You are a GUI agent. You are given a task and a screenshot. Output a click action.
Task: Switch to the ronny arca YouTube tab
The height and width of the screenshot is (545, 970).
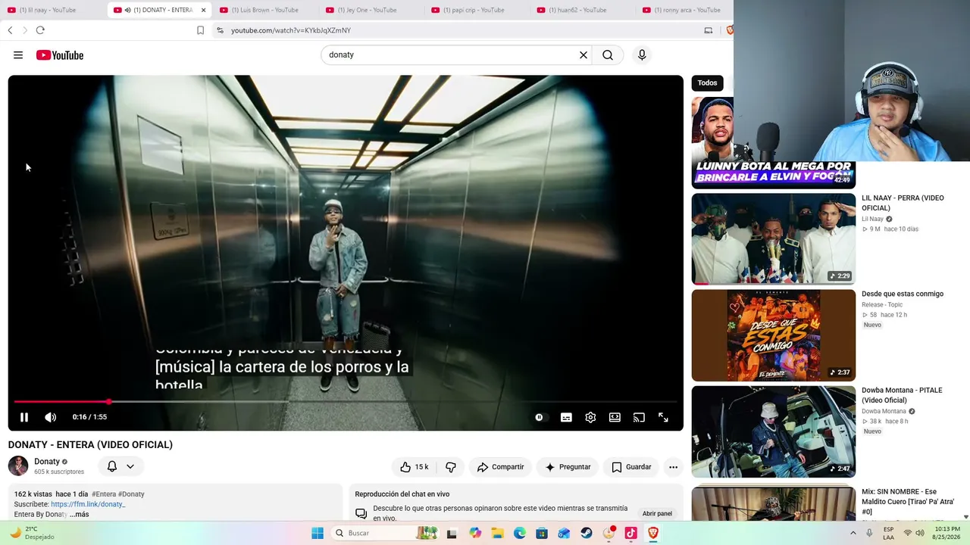coord(686,10)
